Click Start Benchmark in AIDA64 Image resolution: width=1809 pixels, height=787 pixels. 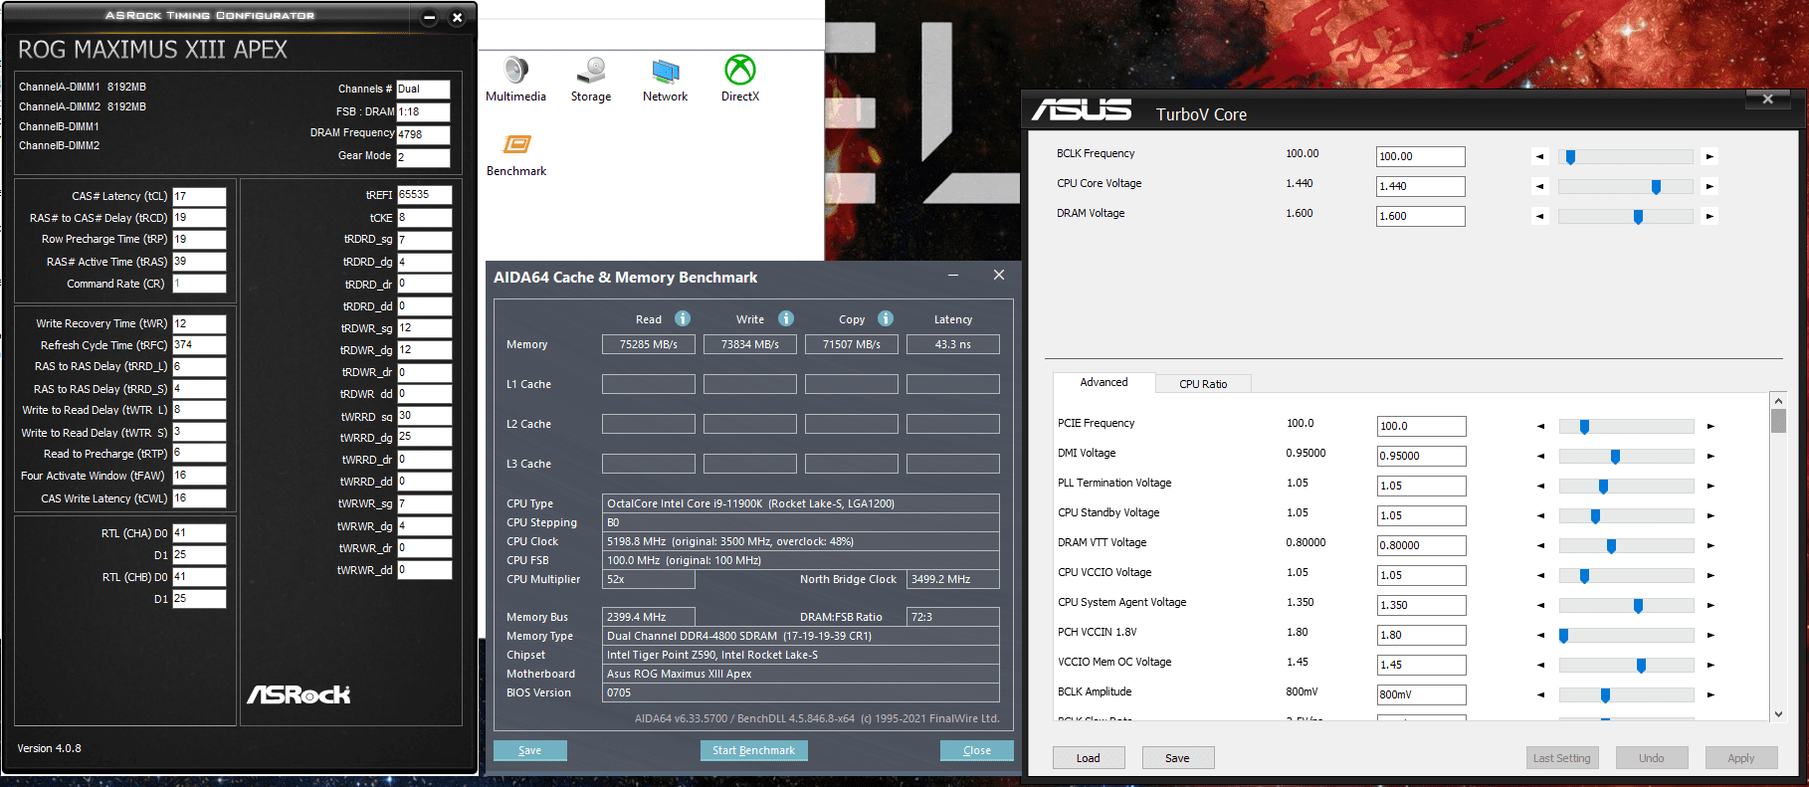click(x=753, y=750)
